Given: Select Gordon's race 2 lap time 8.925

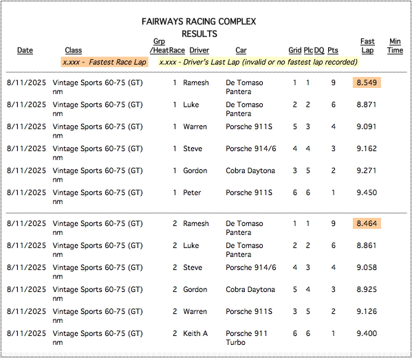Looking at the screenshot, I should (x=367, y=289).
